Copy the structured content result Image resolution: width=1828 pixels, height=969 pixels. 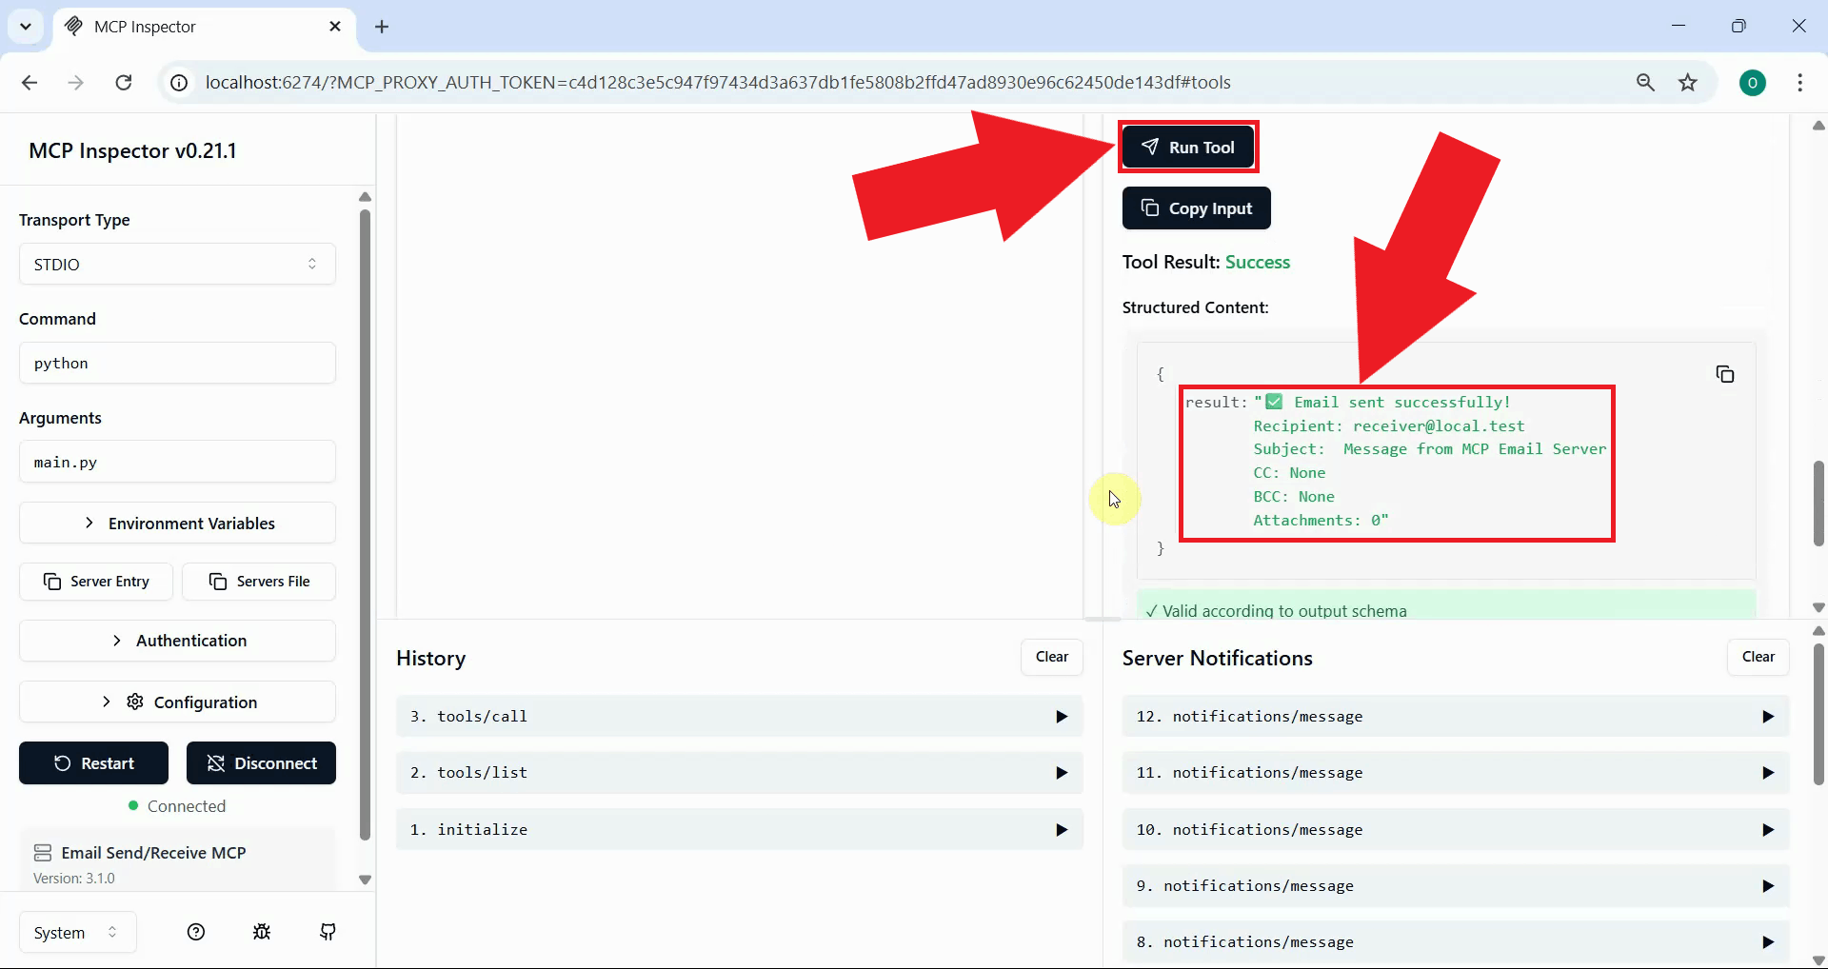(1725, 374)
